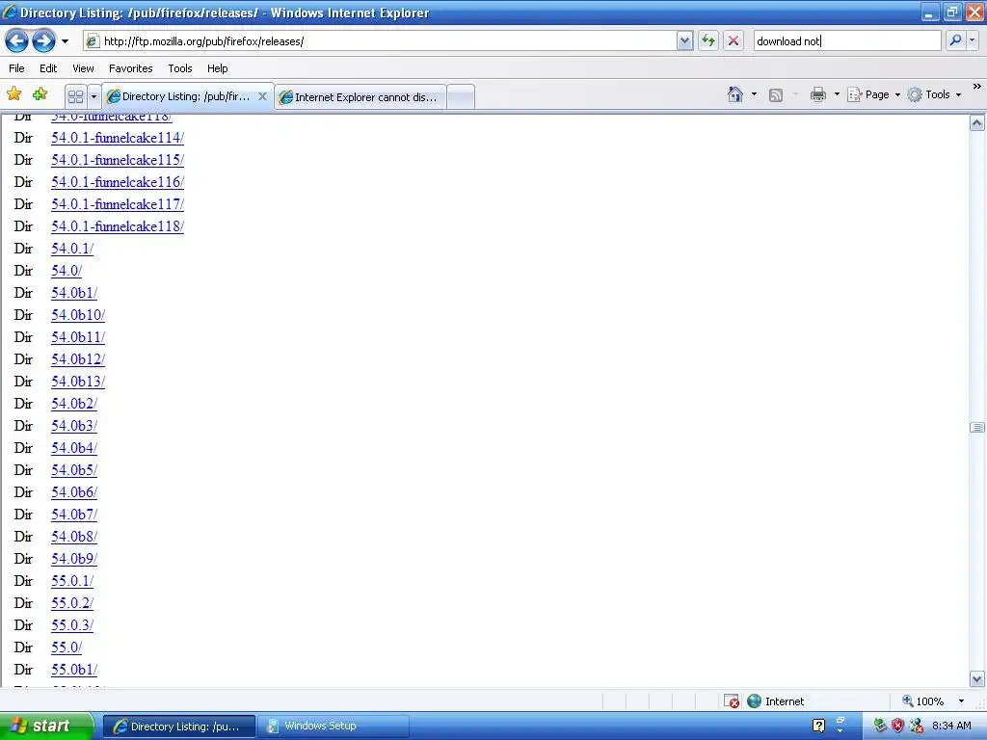The width and height of the screenshot is (987, 740).
Task: Stop loading with the red X icon
Action: coord(734,41)
